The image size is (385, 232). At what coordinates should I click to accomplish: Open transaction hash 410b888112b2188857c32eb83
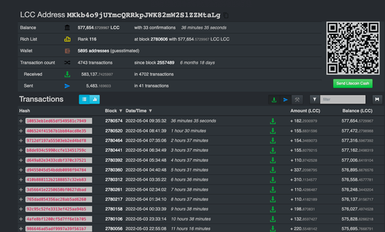59,180
